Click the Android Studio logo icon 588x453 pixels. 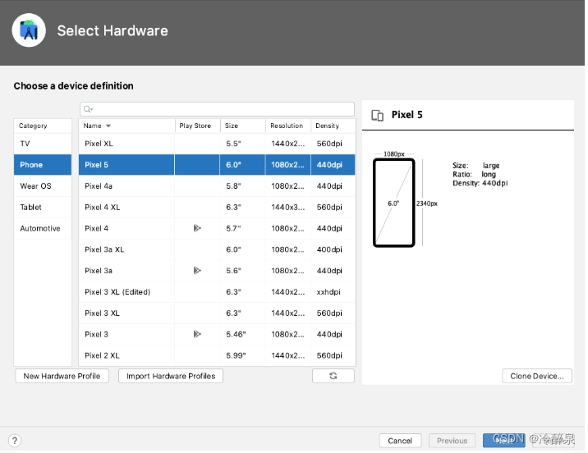(29, 30)
